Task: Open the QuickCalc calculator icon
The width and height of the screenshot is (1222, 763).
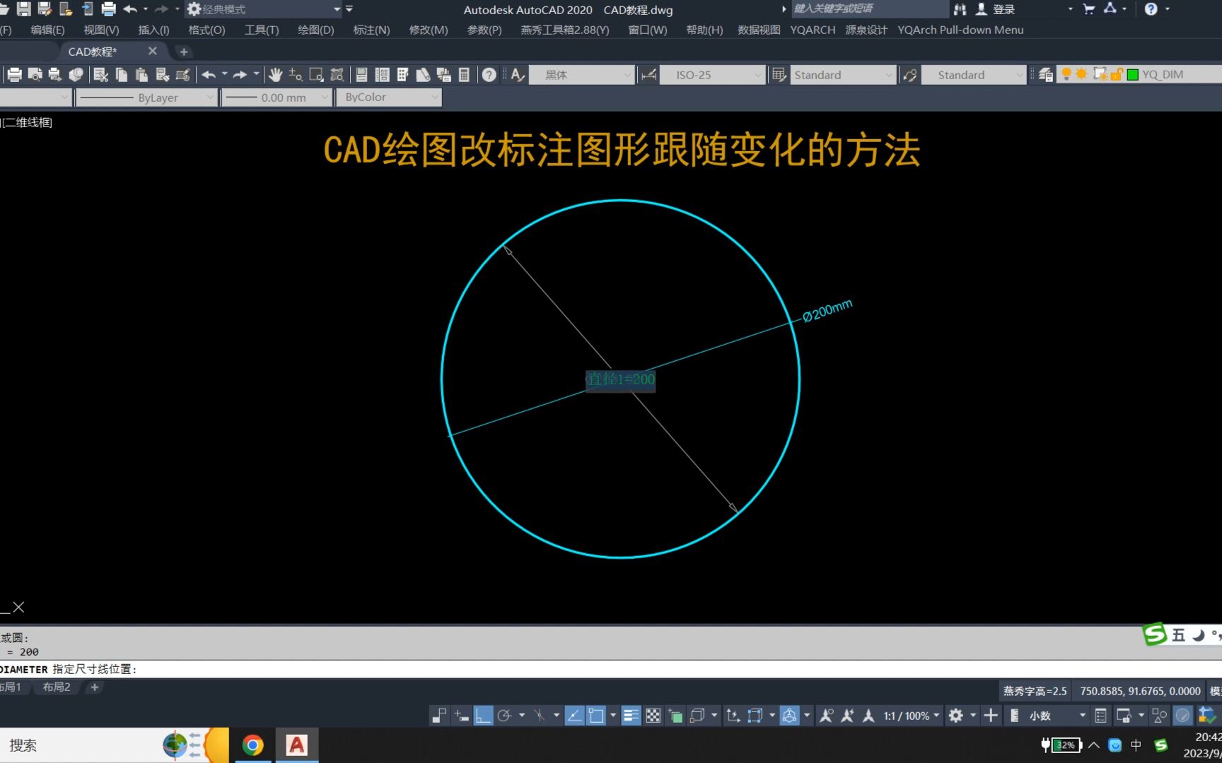Action: (464, 75)
